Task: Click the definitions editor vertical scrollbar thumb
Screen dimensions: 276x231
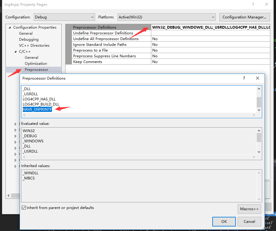Action: pos(259,102)
